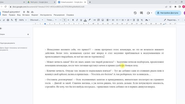Click the highlighted word 'удобную'
Screen dimensions: 185x104
(x=120, y=66)
